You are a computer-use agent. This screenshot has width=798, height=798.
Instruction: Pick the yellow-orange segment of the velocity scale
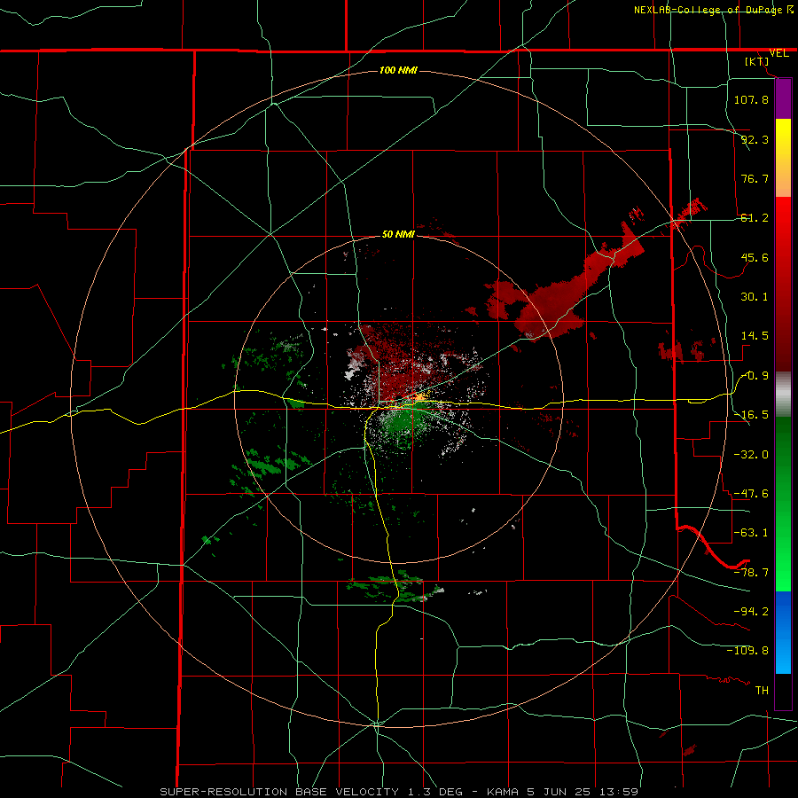[x=783, y=158]
